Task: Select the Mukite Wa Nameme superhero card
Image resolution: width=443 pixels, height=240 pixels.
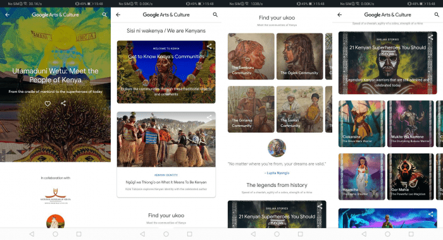Action: (411, 124)
